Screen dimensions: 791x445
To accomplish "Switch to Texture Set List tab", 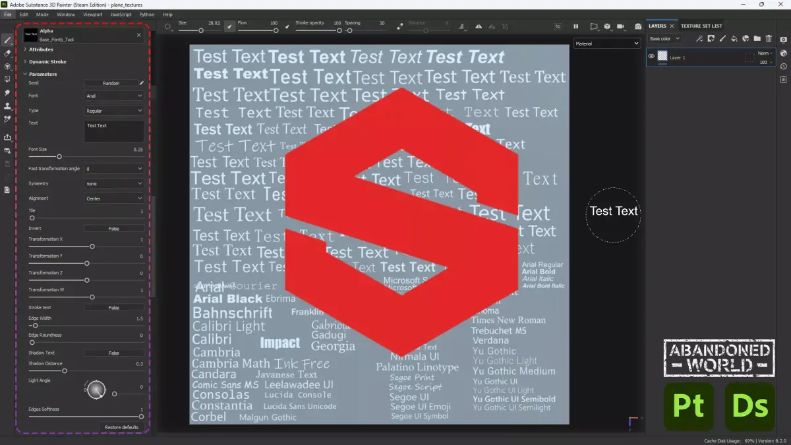I will click(x=701, y=26).
